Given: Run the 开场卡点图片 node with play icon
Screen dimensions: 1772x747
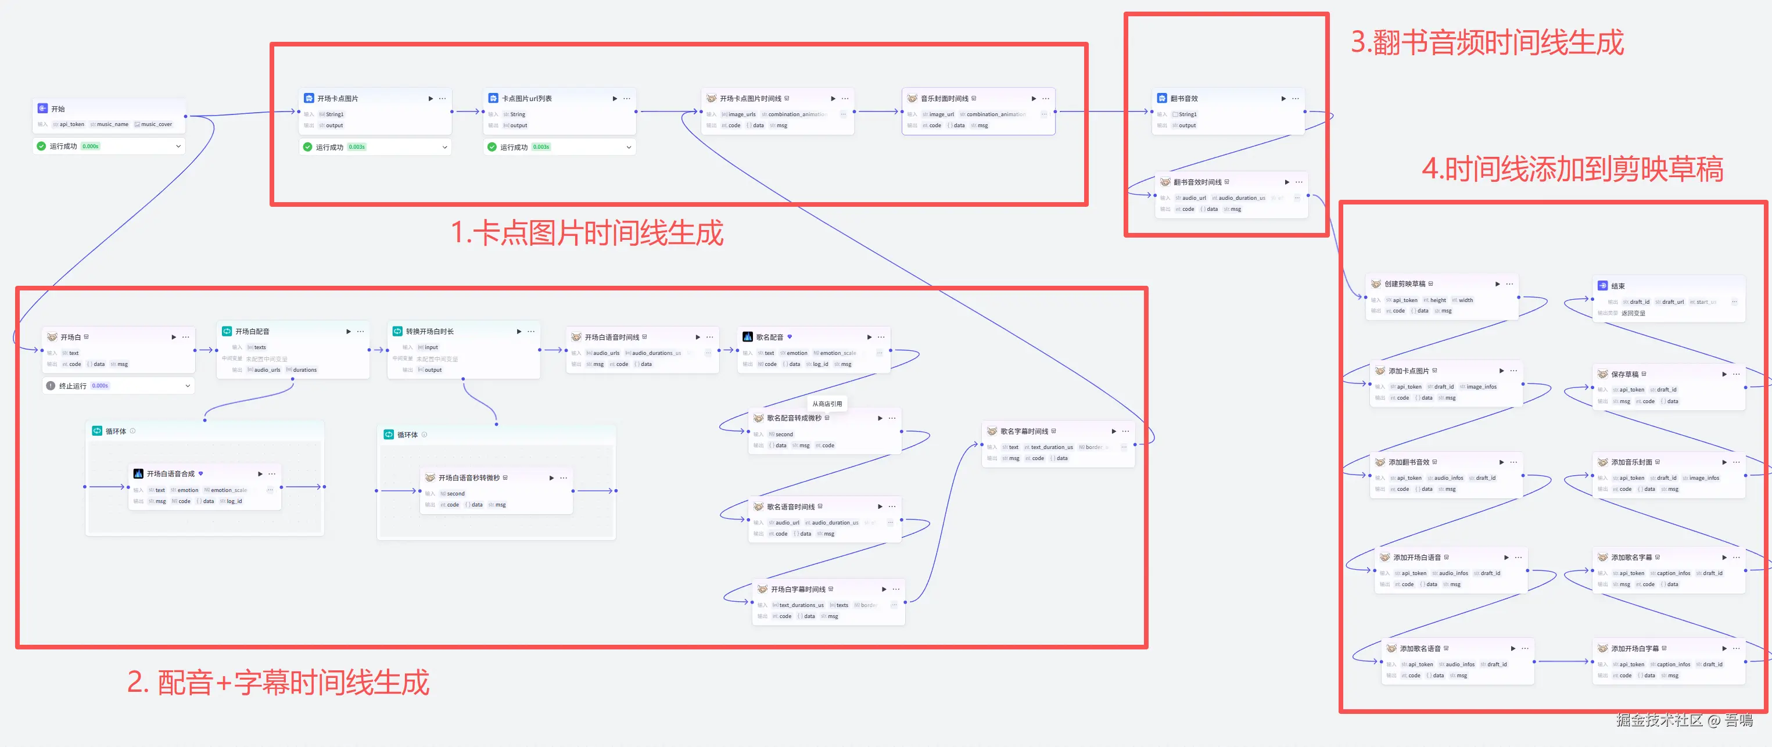Looking at the screenshot, I should (431, 98).
